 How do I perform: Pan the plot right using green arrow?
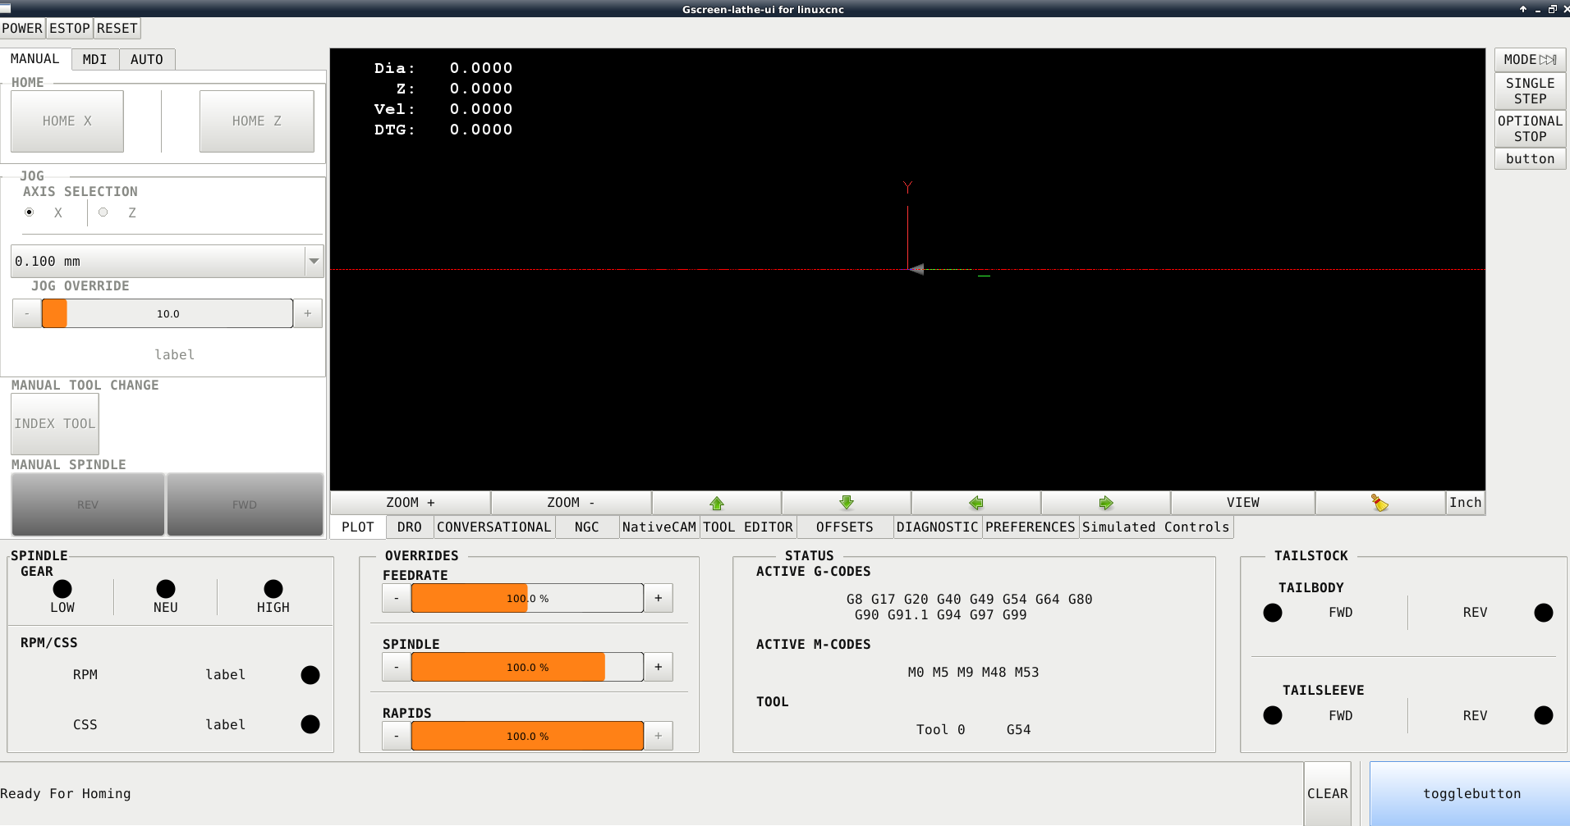click(x=1105, y=503)
